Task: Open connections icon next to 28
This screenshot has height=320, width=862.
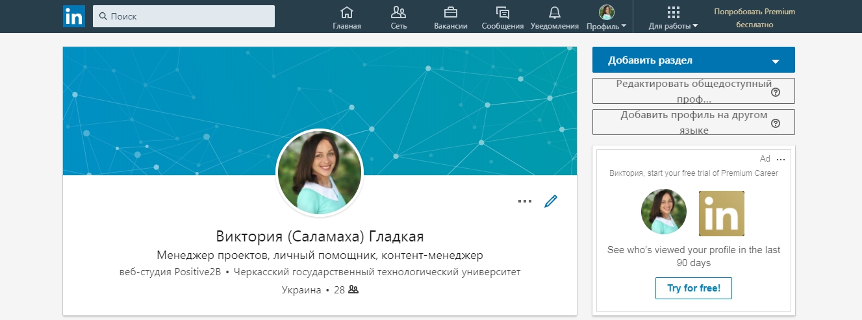Action: pyautogui.click(x=353, y=289)
